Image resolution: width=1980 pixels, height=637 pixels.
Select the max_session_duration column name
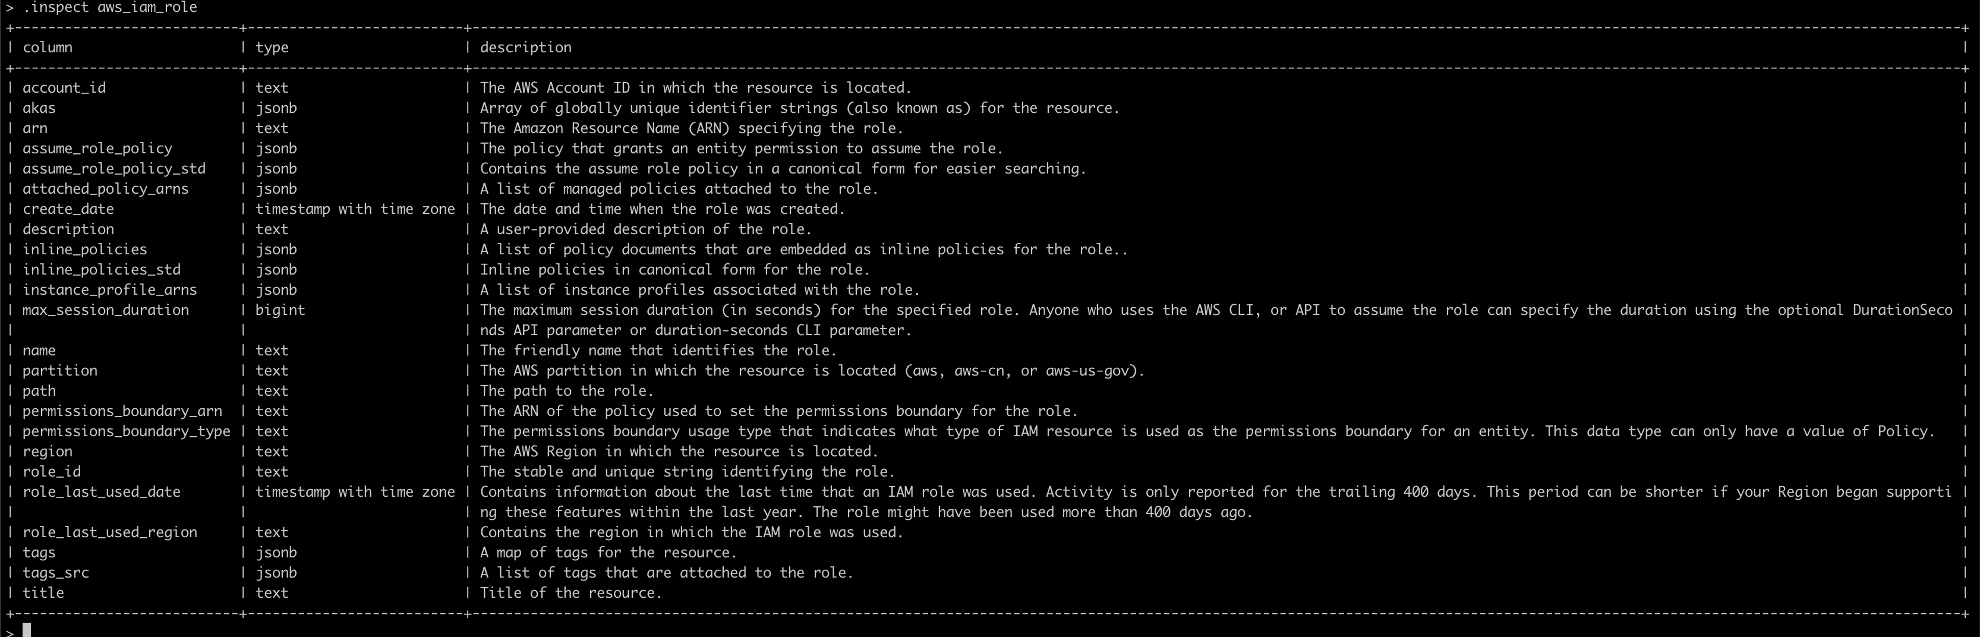(x=105, y=310)
